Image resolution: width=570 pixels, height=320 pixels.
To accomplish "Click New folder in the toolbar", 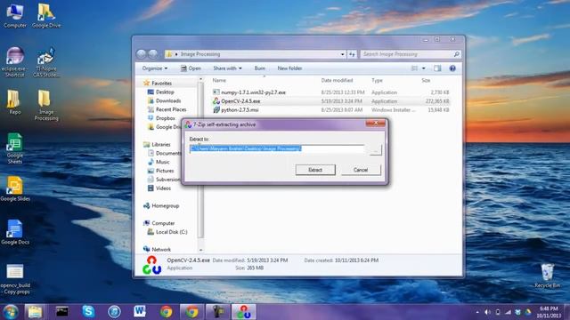I will click(x=289, y=68).
